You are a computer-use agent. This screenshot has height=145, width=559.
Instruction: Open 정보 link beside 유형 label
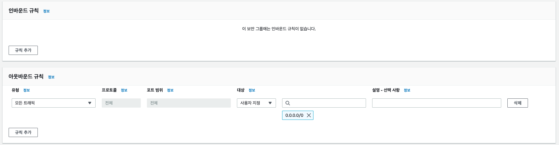26,90
